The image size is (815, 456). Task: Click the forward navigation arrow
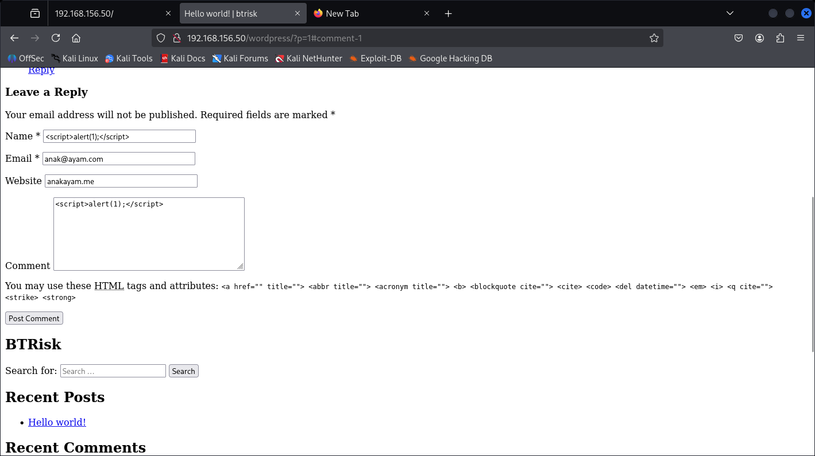point(35,38)
